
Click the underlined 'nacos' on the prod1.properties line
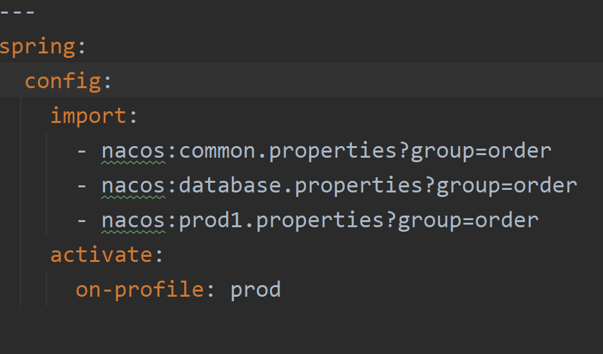(x=133, y=221)
